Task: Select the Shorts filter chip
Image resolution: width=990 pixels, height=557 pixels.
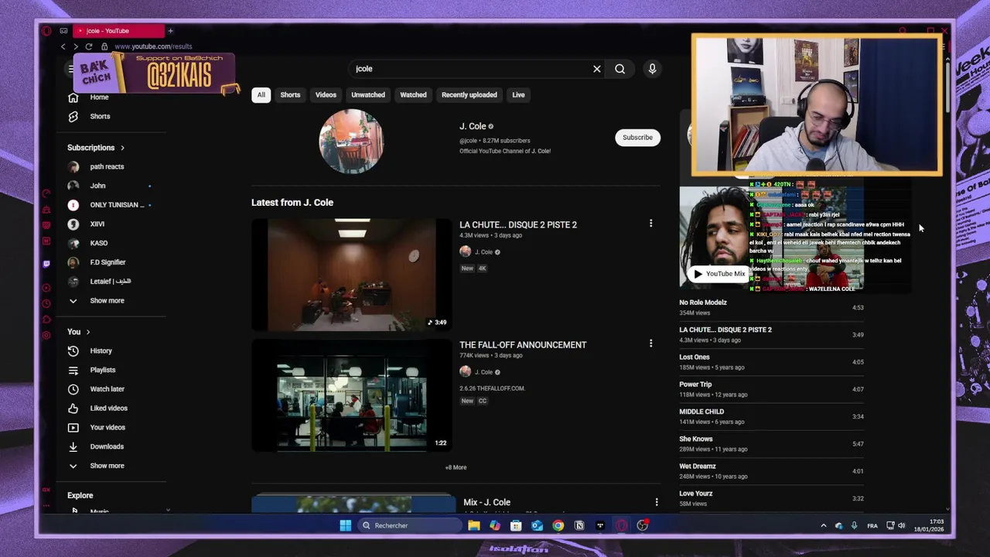Action: pyautogui.click(x=290, y=95)
